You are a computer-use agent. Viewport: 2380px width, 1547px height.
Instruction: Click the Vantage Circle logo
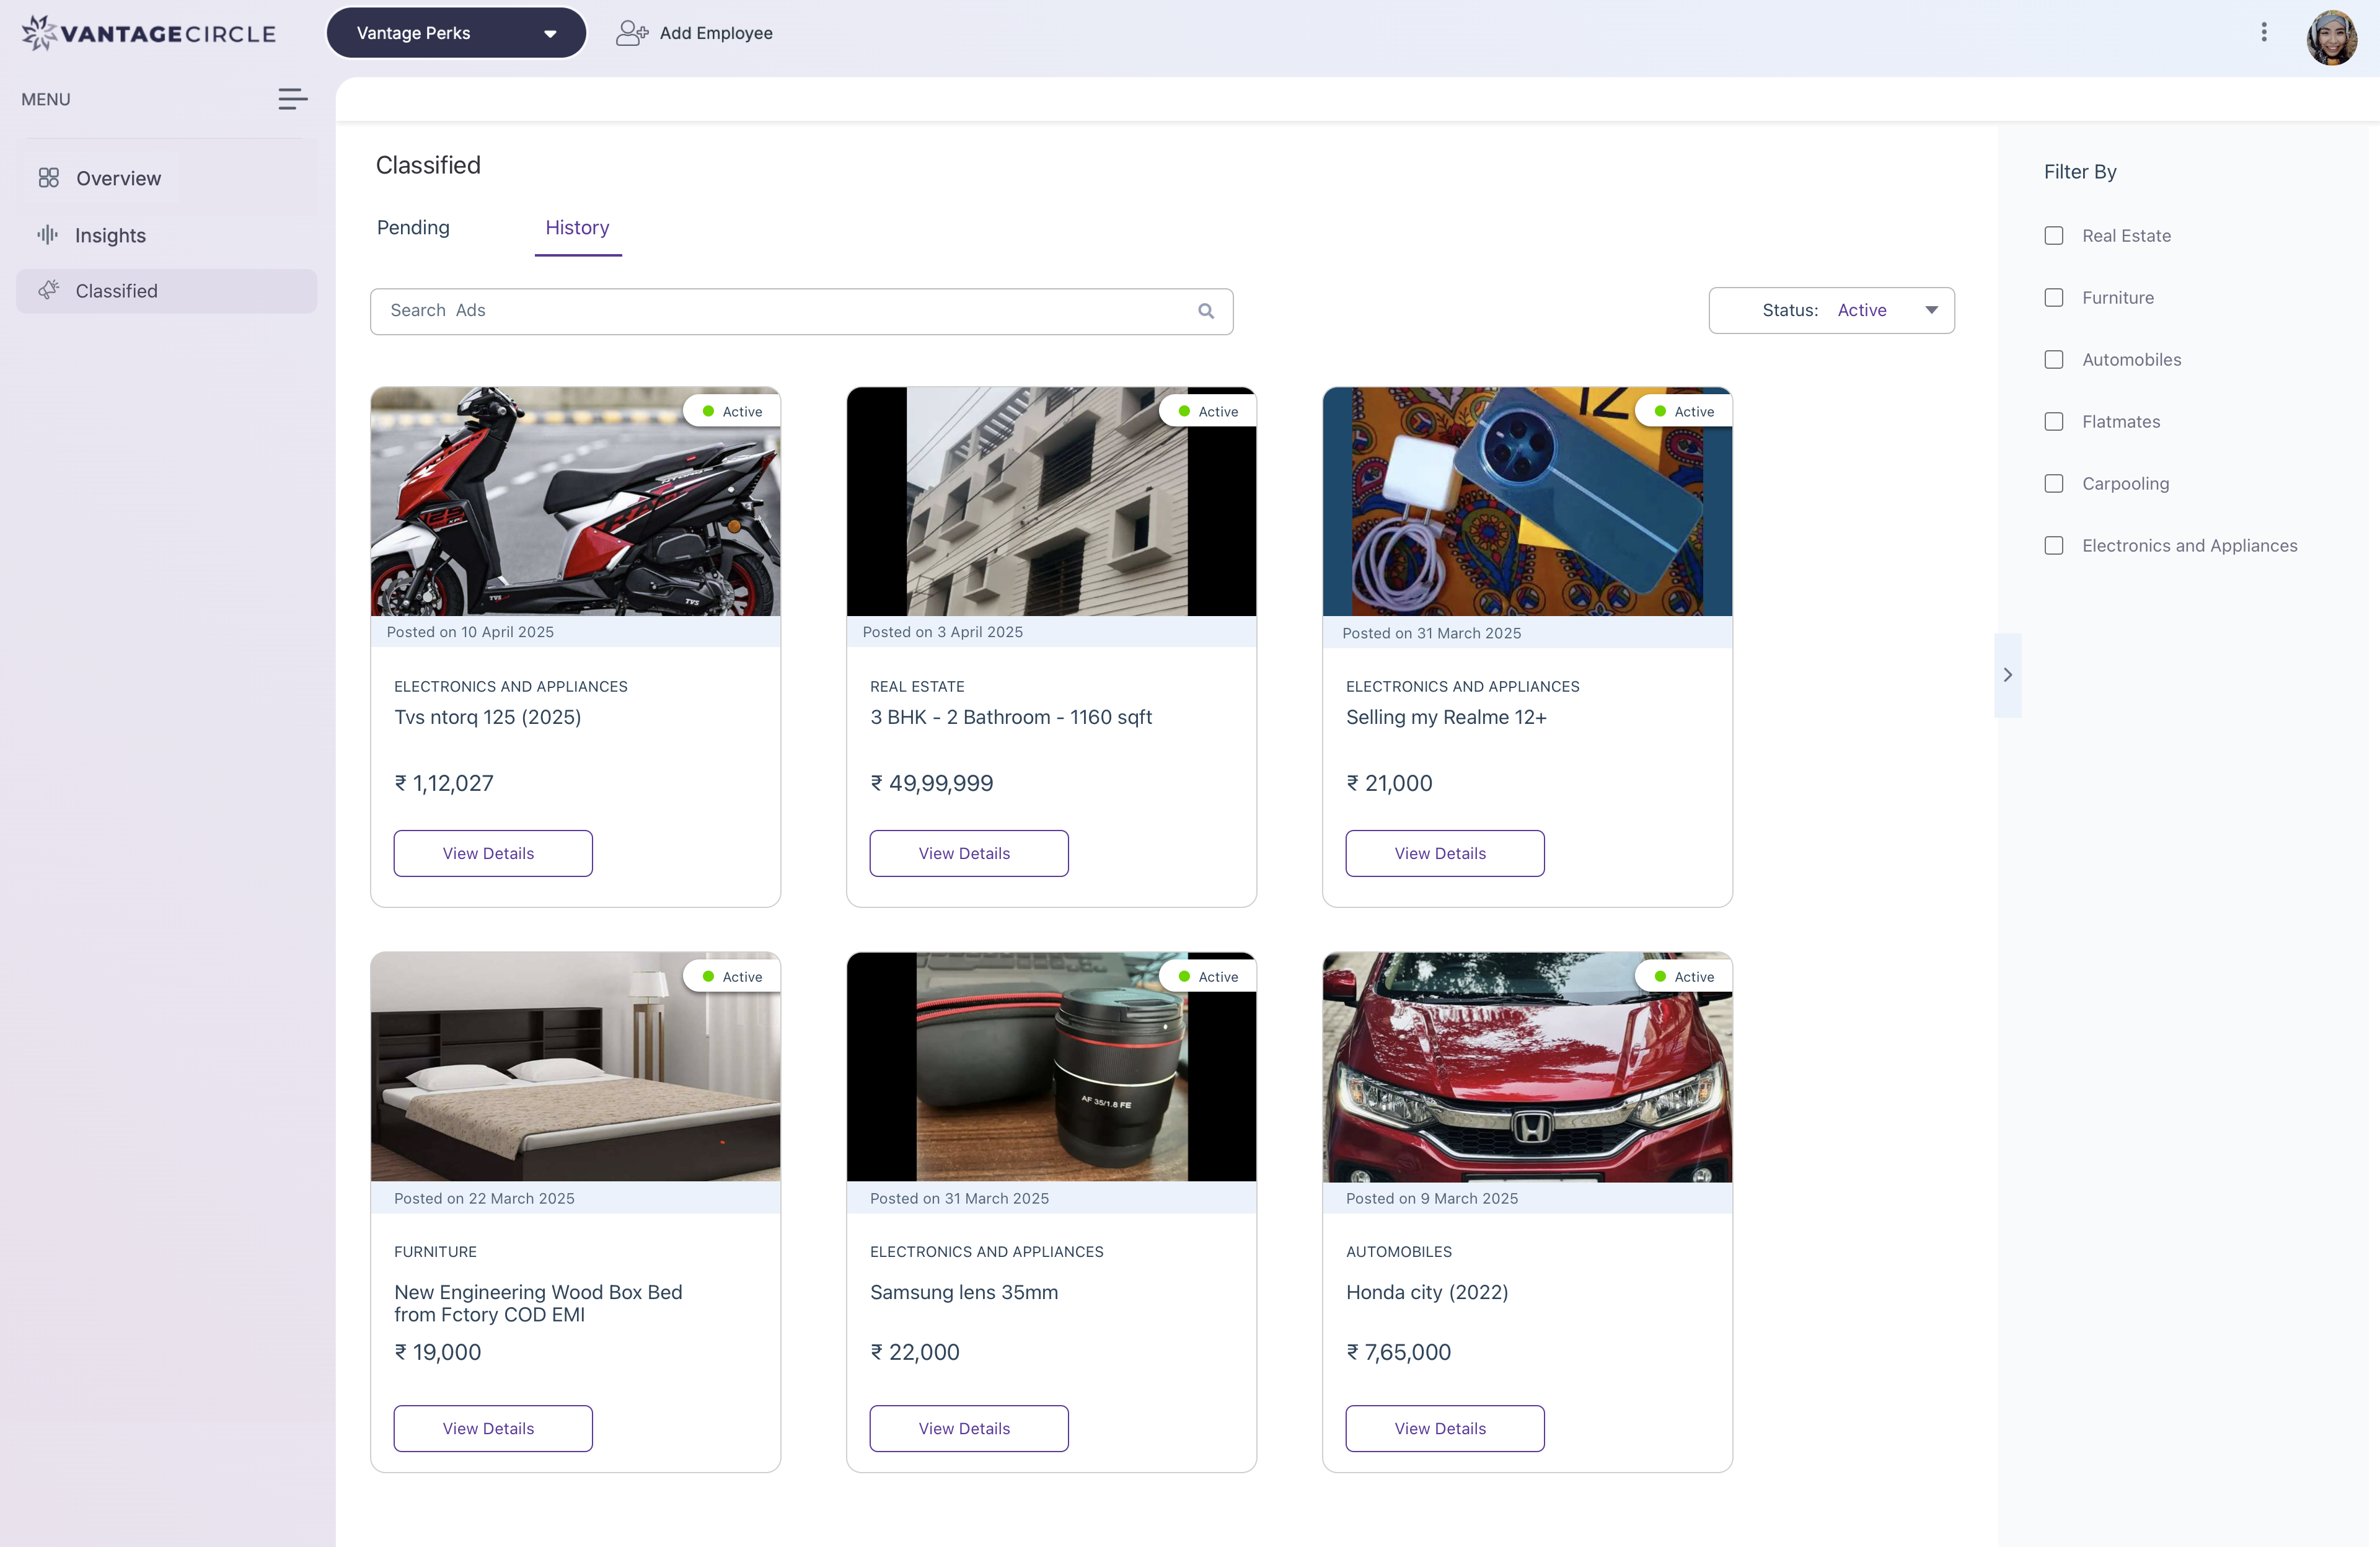coord(148,33)
